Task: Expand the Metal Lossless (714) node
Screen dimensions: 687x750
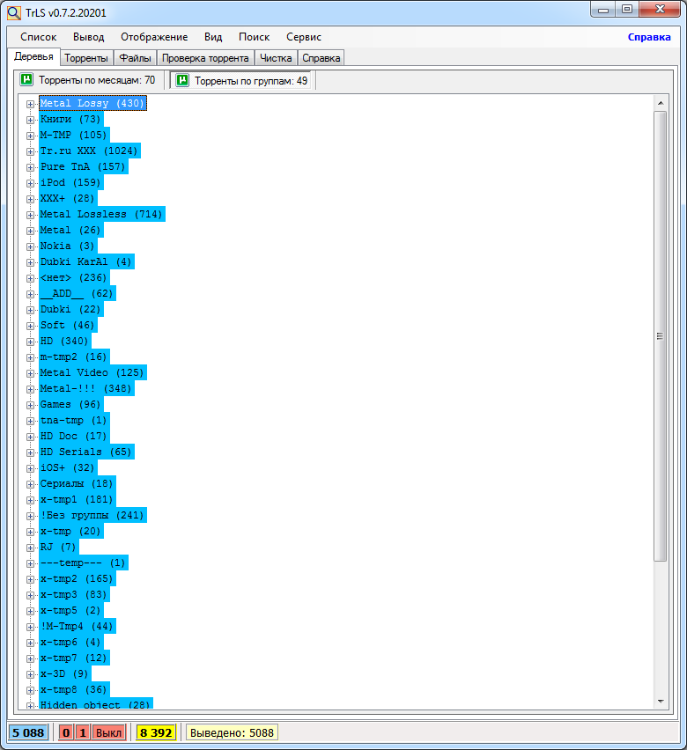Action: tap(30, 215)
